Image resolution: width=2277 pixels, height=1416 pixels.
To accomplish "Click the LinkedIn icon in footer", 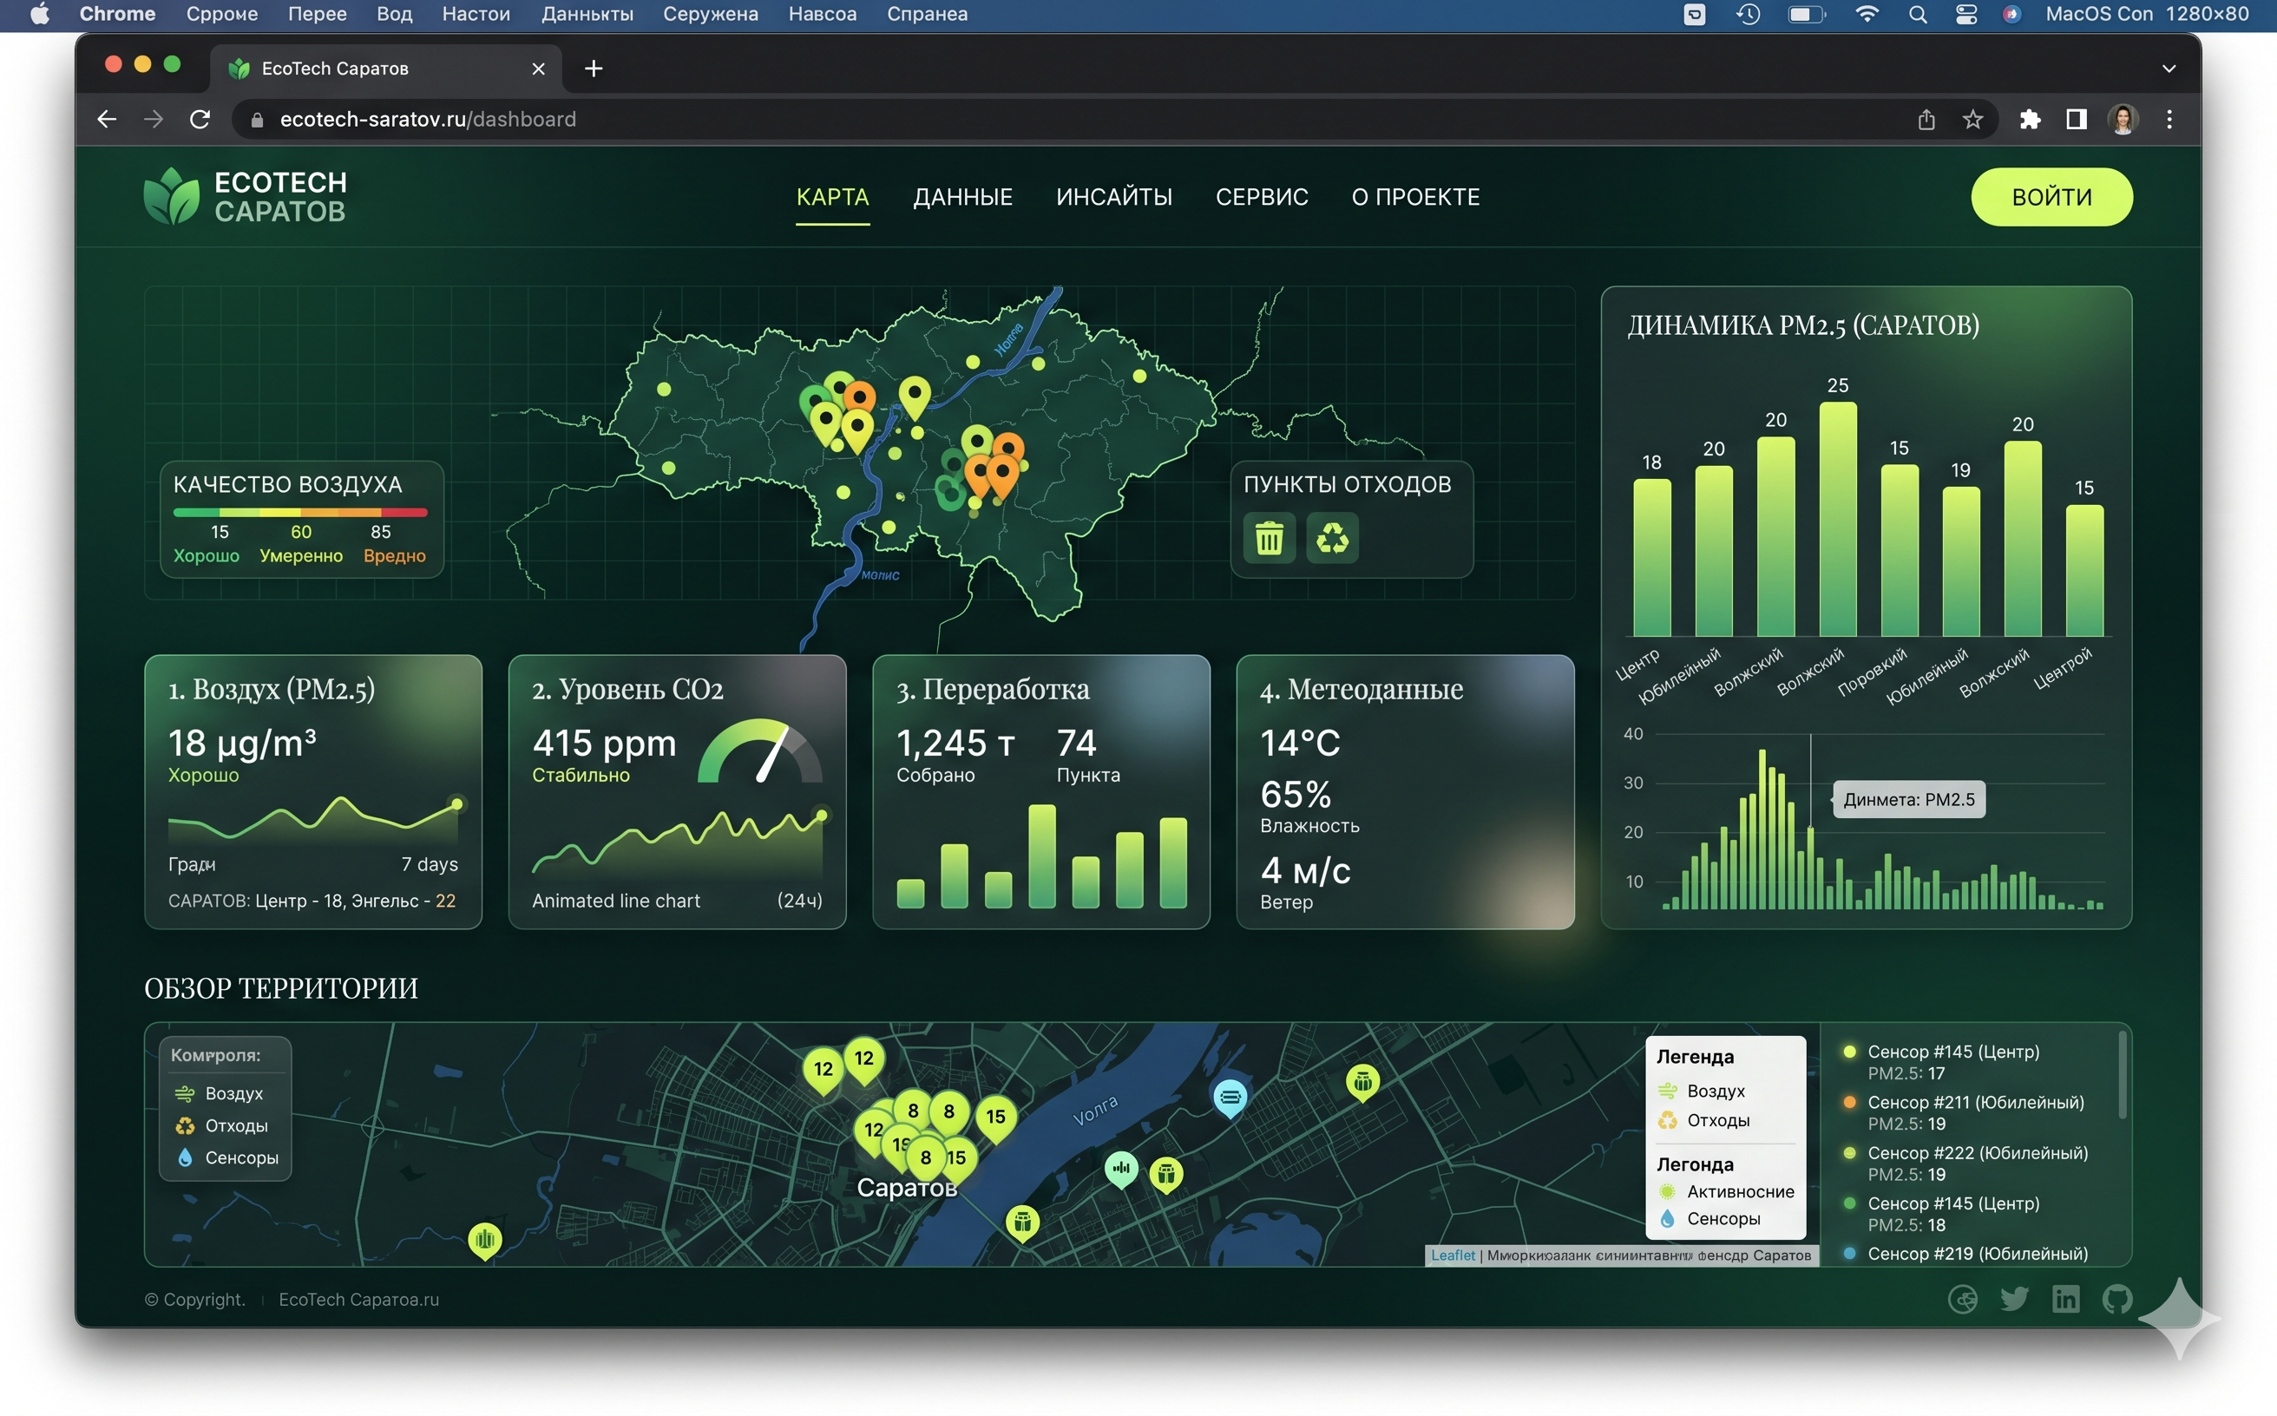I will (2065, 1298).
